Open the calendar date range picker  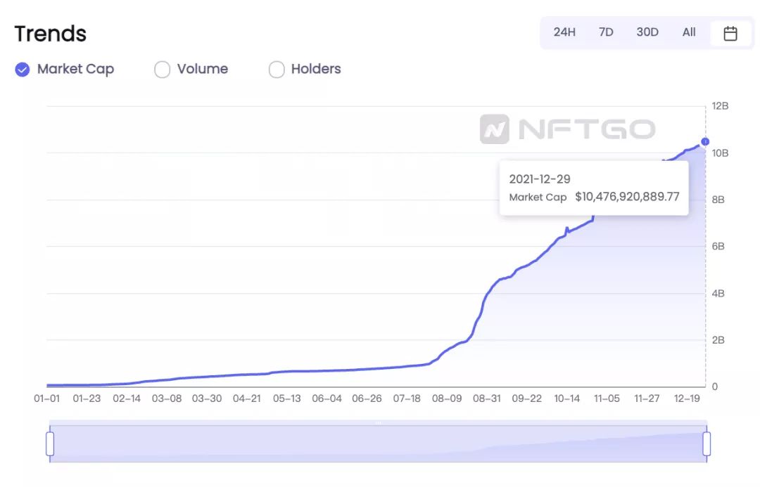tap(730, 33)
